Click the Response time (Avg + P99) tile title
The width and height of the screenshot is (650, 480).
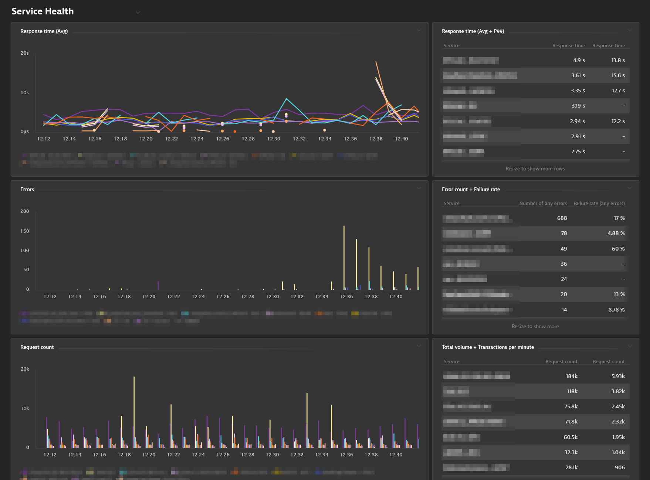pos(473,31)
